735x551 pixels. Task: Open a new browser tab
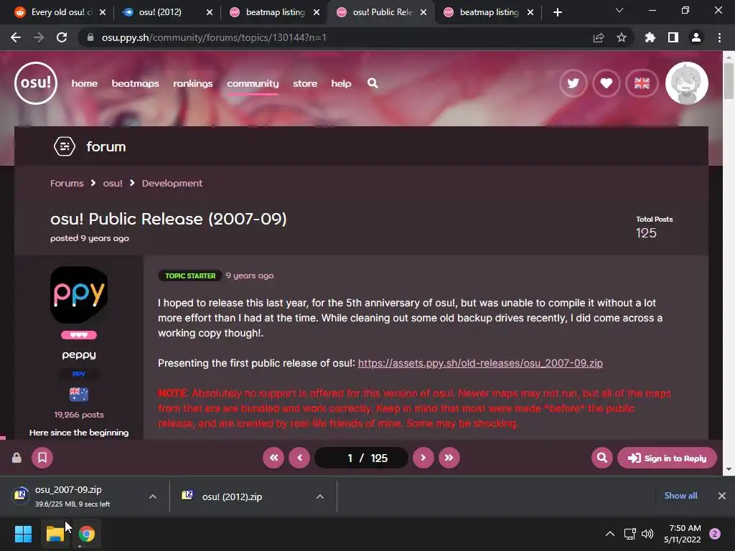pos(557,12)
